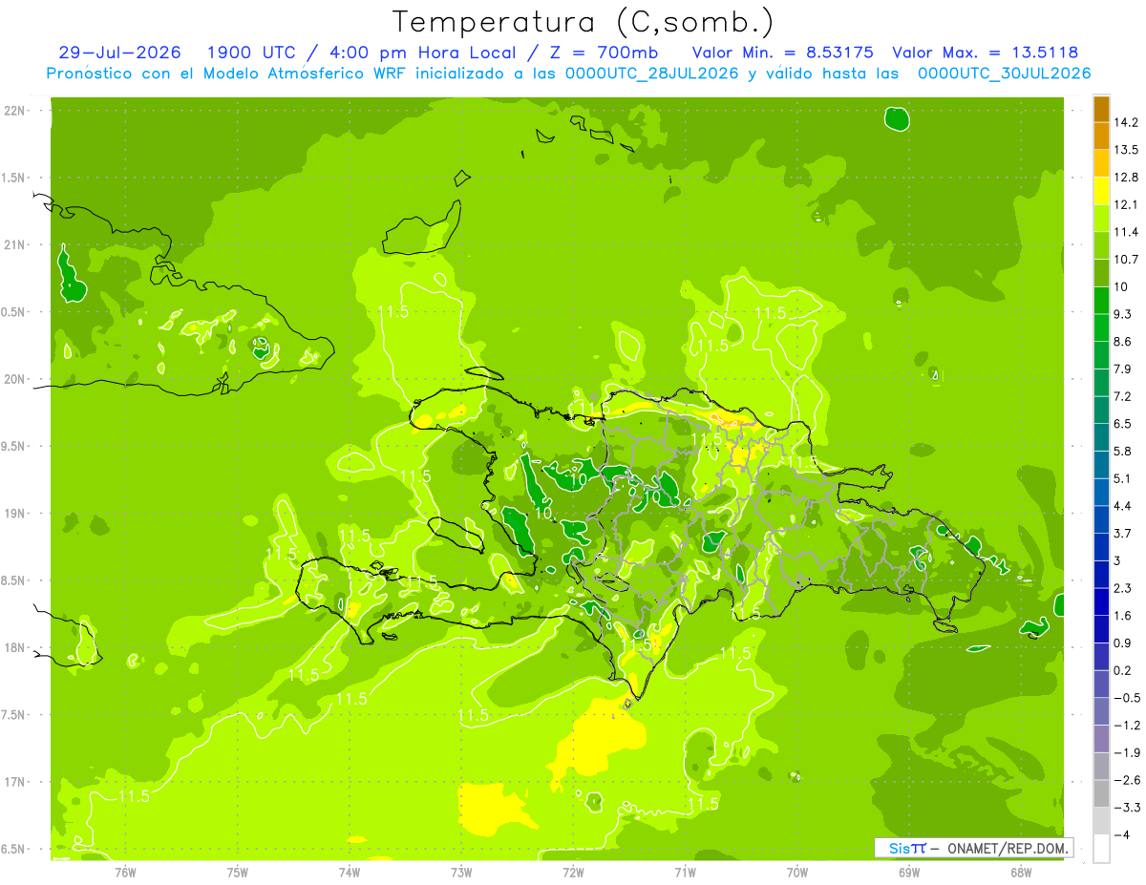Select the date text '29-Jul-2026'
The image size is (1146, 885).
[x=119, y=53]
